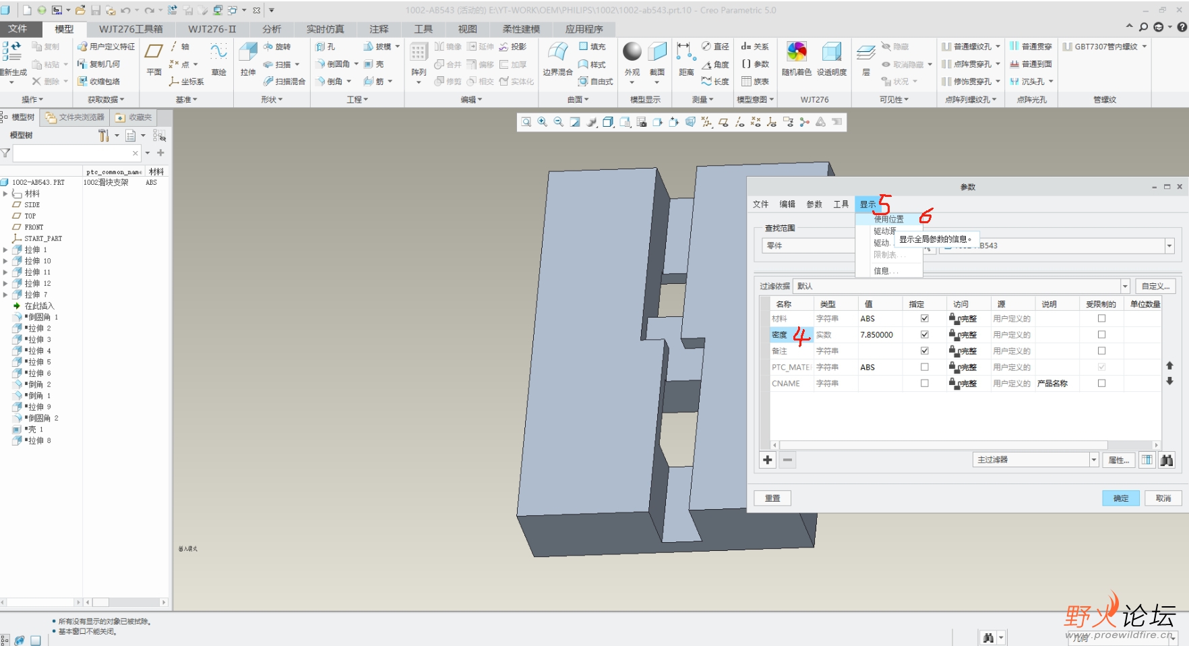Click the 重新生成 (Regenerate) icon
Image resolution: width=1189 pixels, height=646 pixels.
tap(12, 51)
